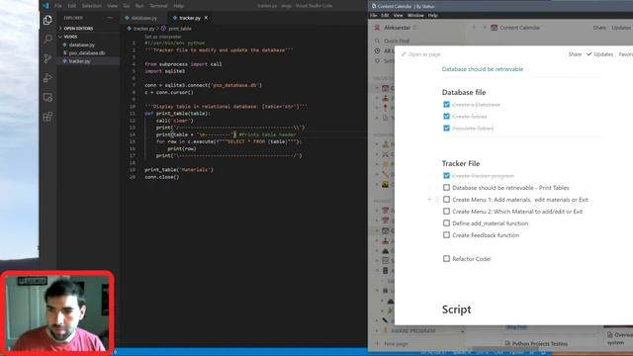Open View menu in VS Code
The width and height of the screenshot is (633, 356).
pyautogui.click(x=112, y=6)
